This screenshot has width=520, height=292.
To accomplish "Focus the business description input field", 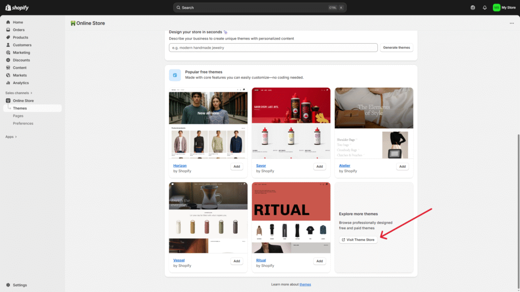I will point(273,48).
